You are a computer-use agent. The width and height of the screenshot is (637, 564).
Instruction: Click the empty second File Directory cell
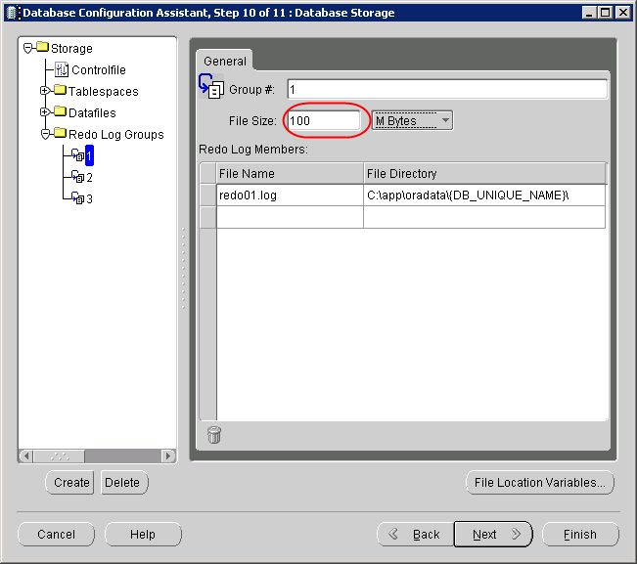[x=484, y=217]
